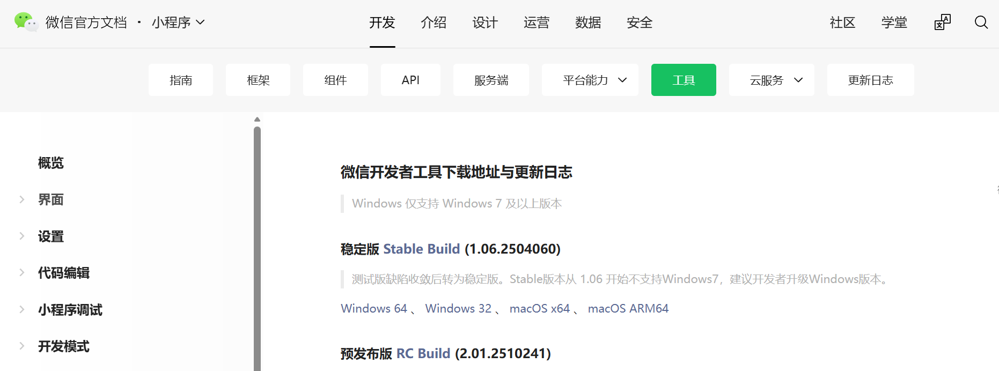Download the macOS ARM64 stable build

click(x=628, y=308)
